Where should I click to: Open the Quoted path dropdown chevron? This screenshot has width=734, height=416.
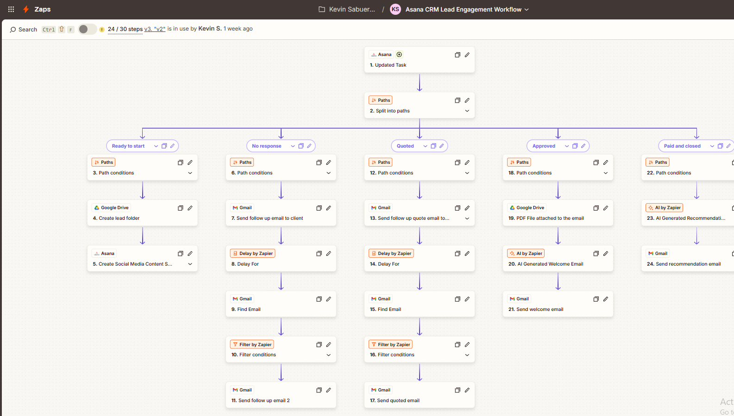coord(425,146)
